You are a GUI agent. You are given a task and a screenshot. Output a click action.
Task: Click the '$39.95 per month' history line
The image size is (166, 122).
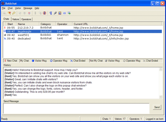point(35,92)
